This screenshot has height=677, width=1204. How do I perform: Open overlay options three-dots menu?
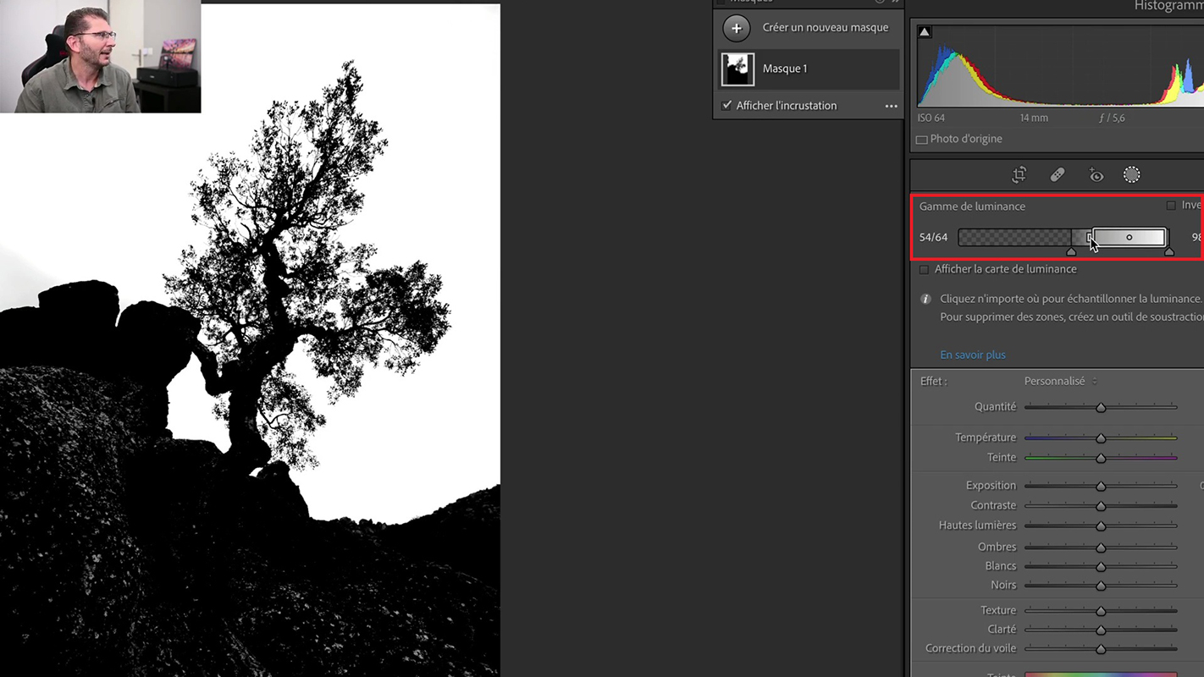[891, 106]
